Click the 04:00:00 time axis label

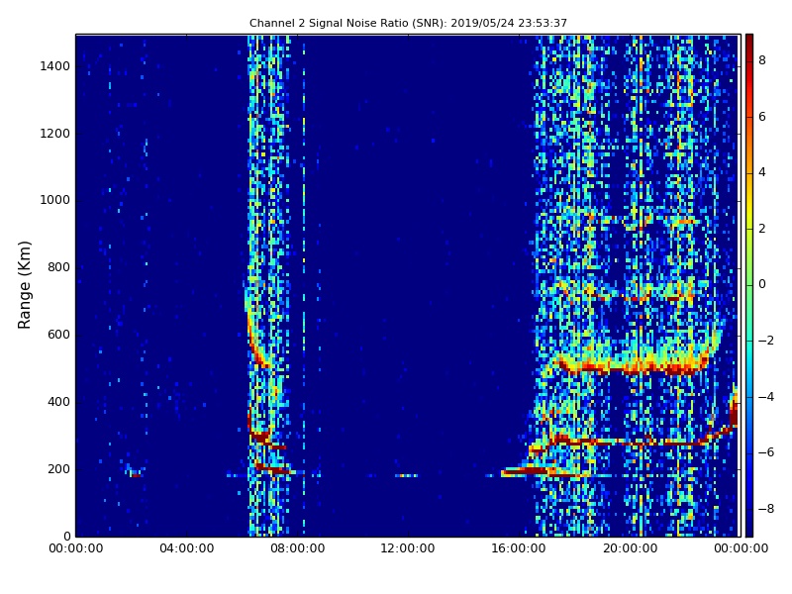pos(186,549)
